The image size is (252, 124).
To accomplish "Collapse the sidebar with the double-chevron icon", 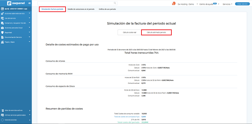I will point(30,3).
